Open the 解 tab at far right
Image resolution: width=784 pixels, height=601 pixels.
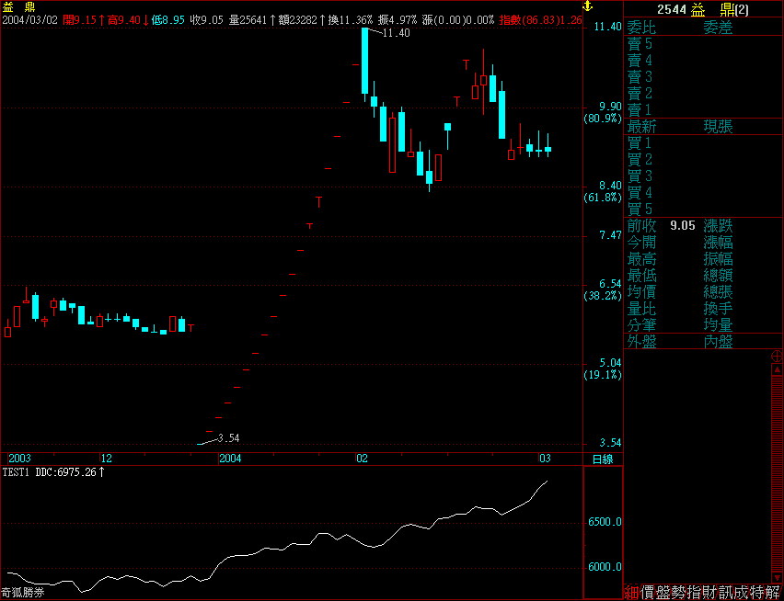pyautogui.click(x=774, y=593)
